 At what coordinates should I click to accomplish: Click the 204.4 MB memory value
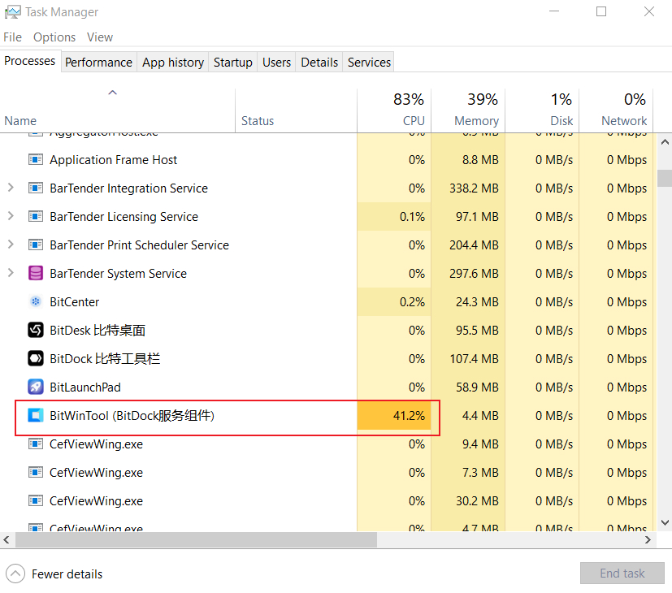(474, 245)
